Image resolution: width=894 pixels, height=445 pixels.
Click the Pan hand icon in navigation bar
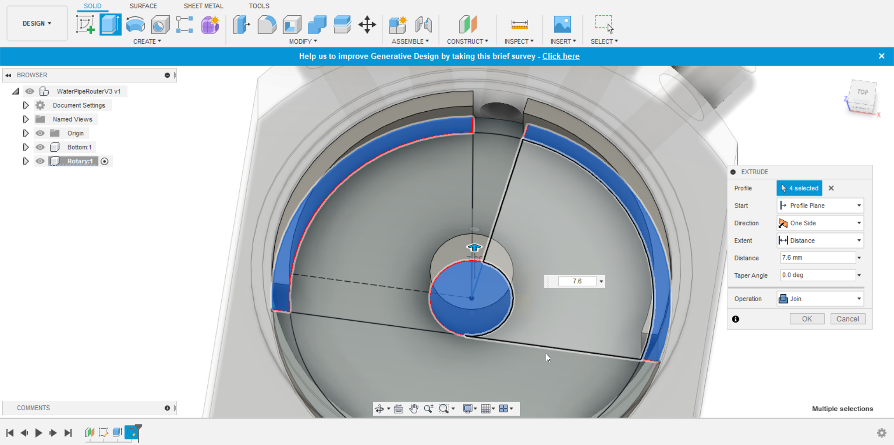click(x=413, y=409)
